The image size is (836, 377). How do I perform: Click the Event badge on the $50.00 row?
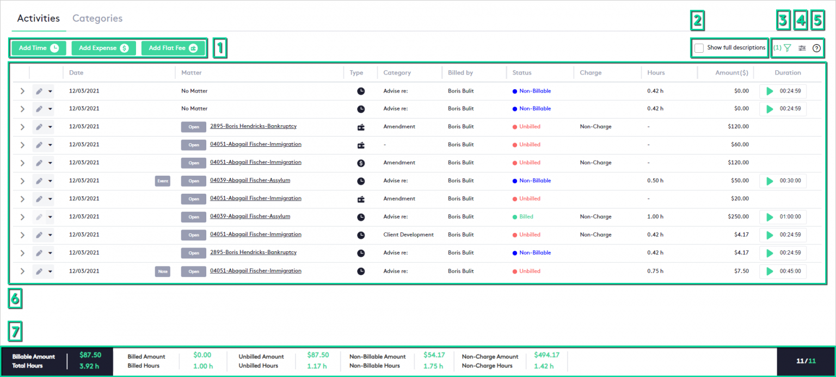point(162,181)
